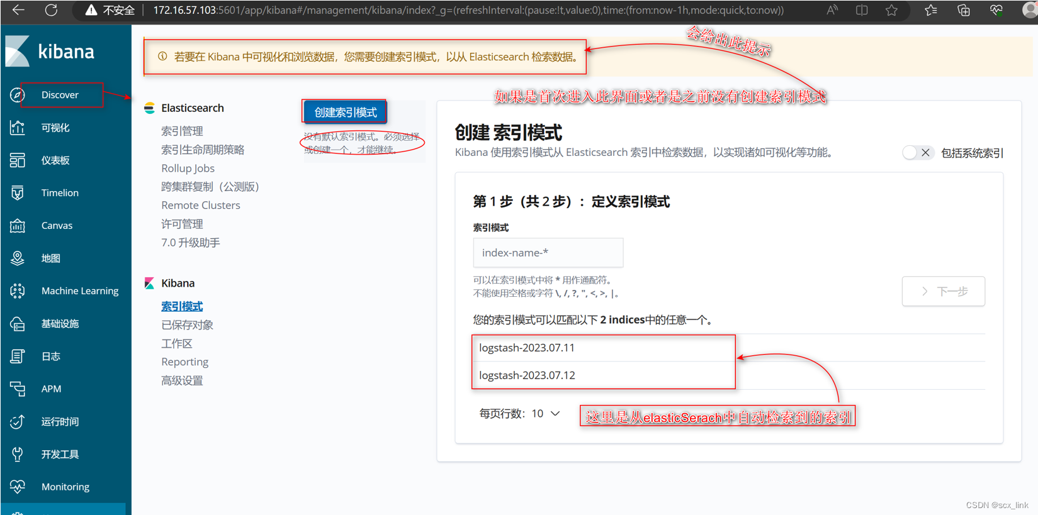Viewport: 1038px width, 515px height.
Task: Open Index Management (索引管理) link
Action: click(x=182, y=131)
